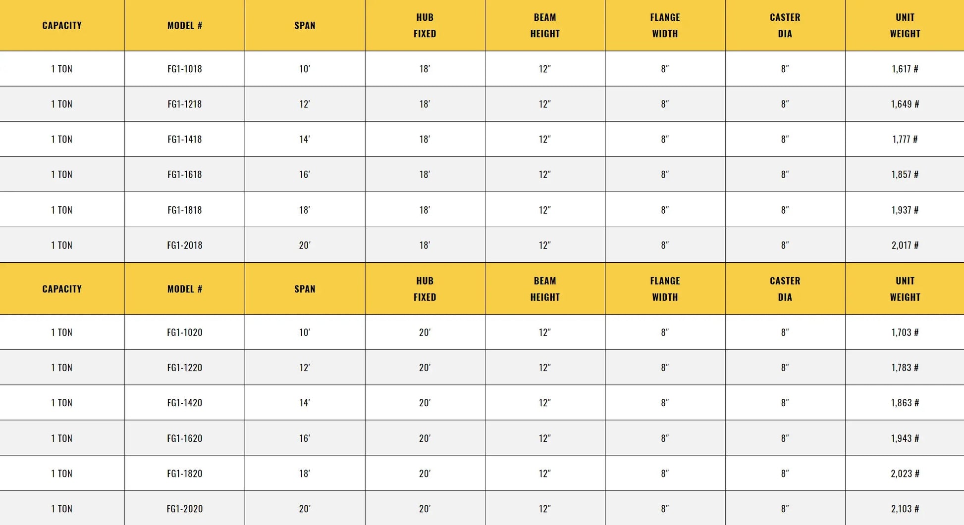Select the FG1-1620 model entry

[184, 438]
